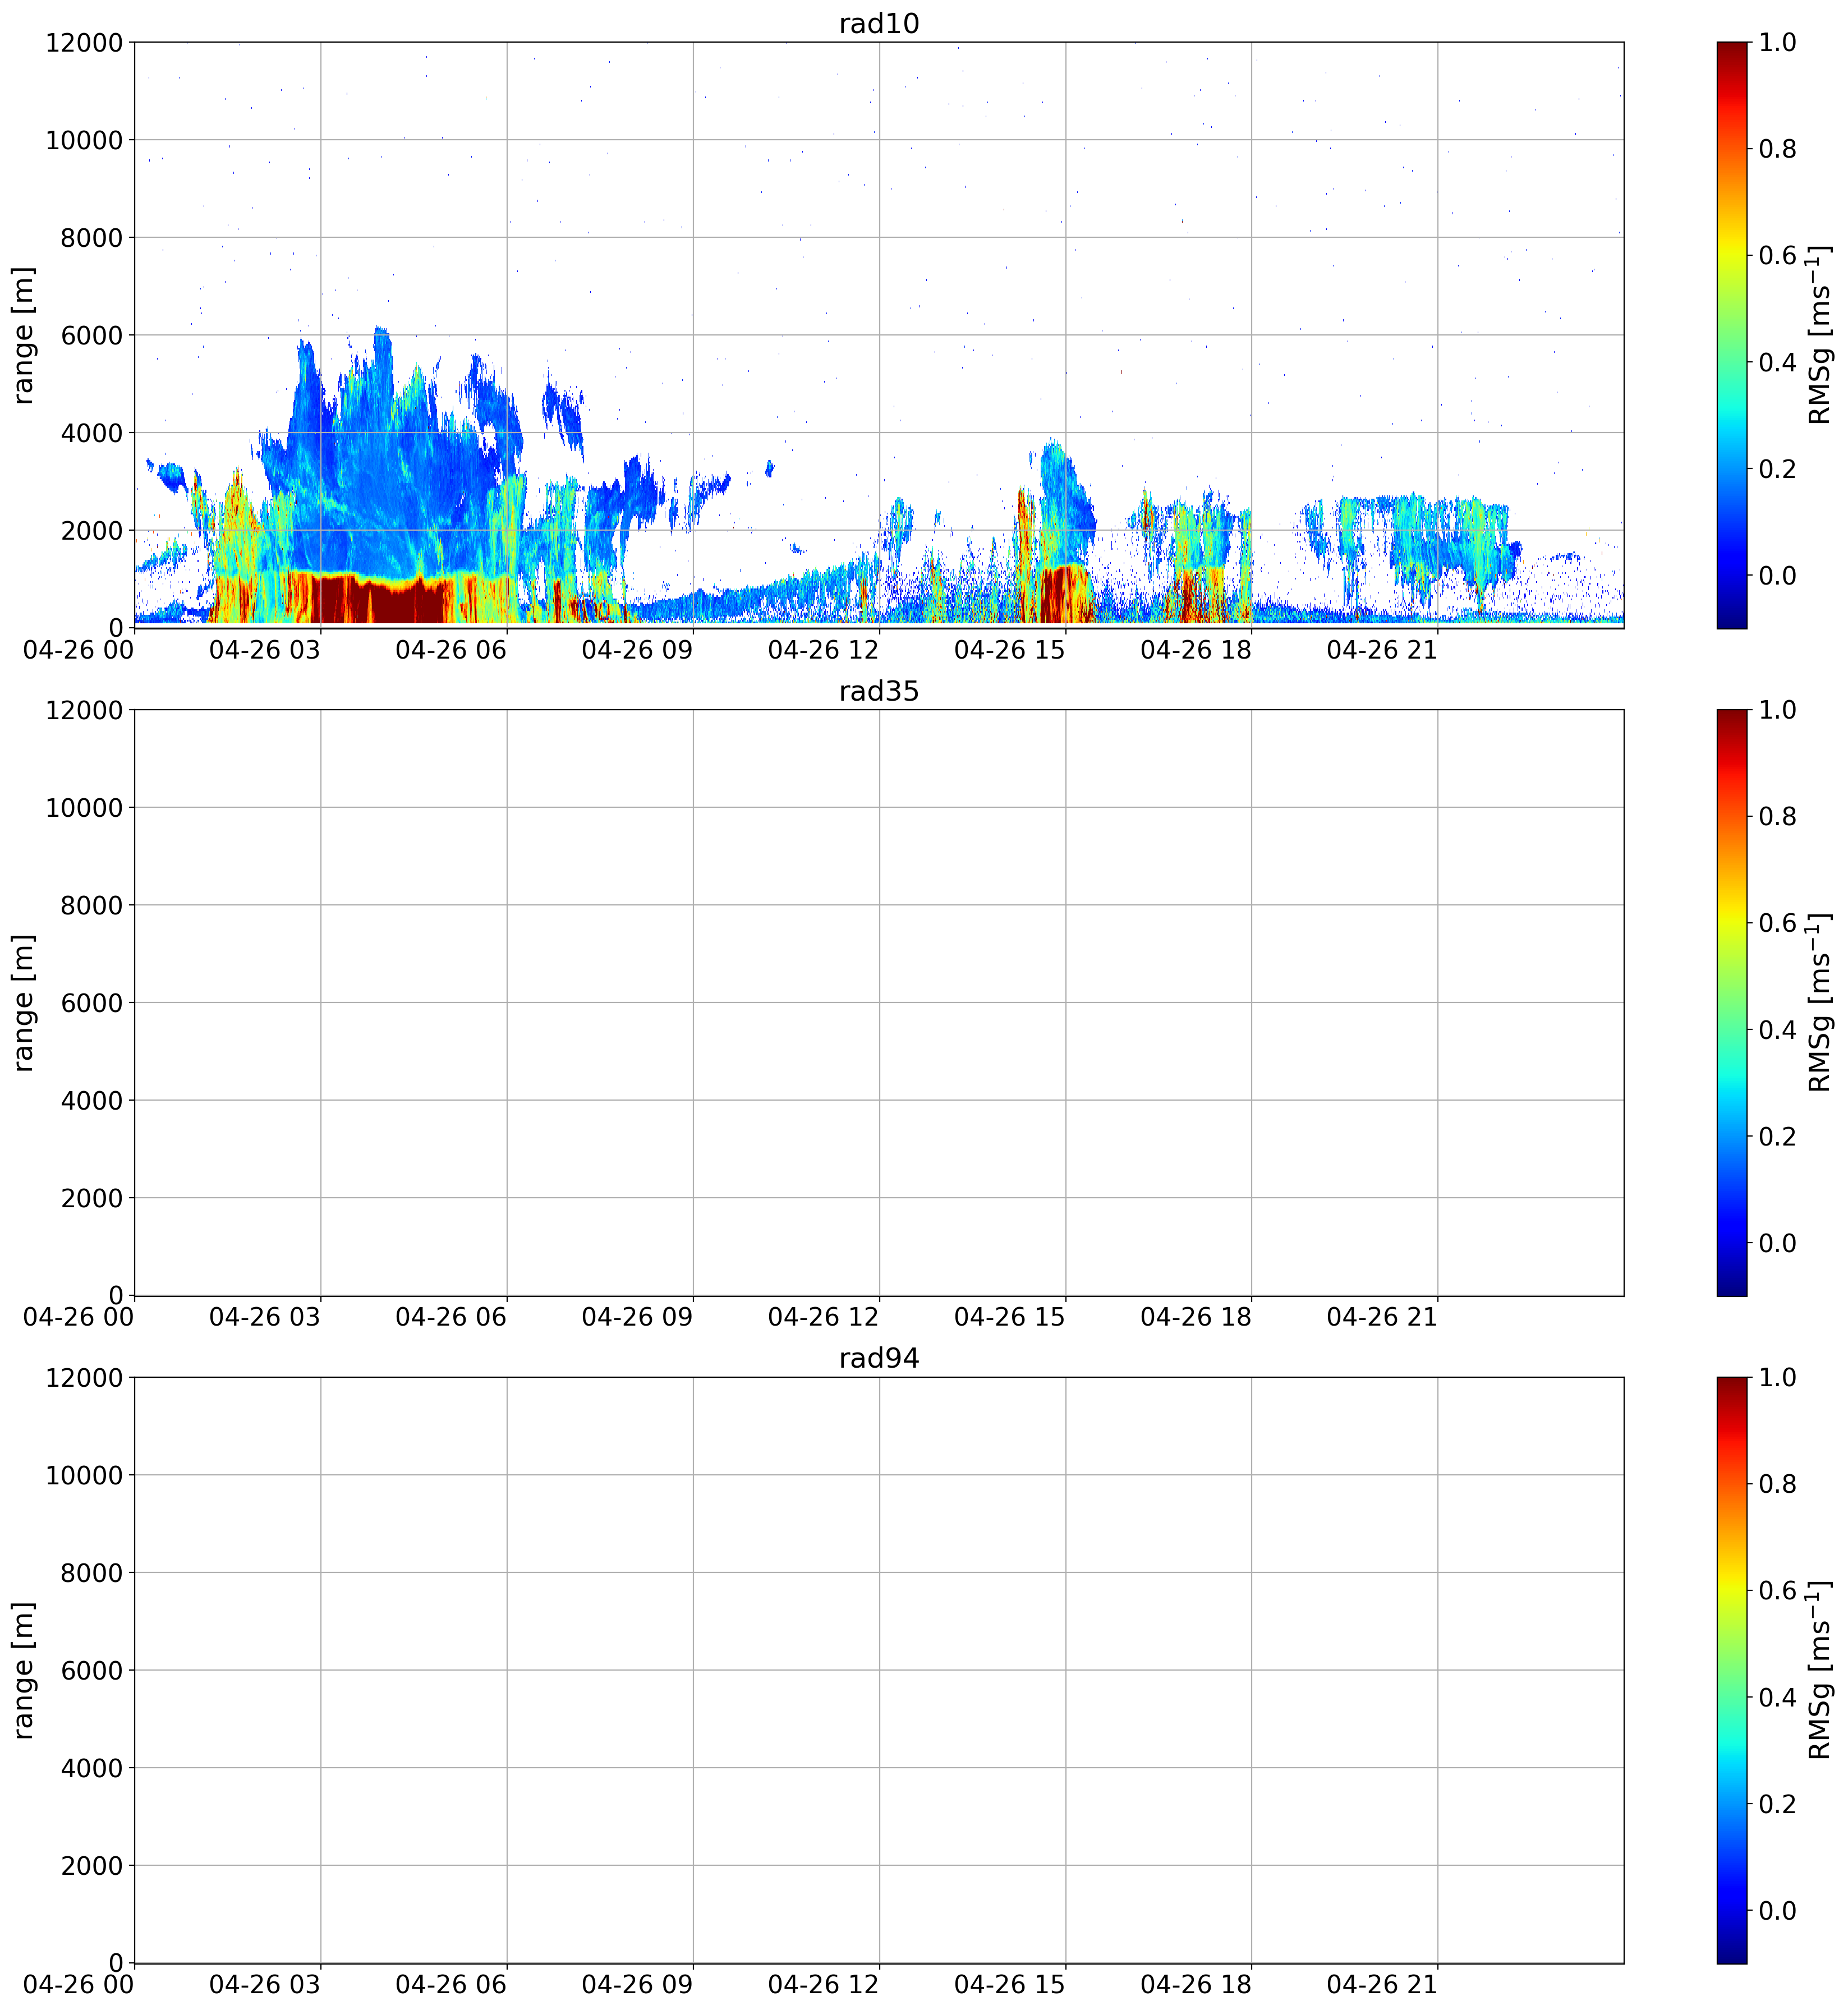Viewport: 1848px width, 2010px height.
Task: Click the 04-26 12 tick label under rad10
Action: [x=823, y=650]
